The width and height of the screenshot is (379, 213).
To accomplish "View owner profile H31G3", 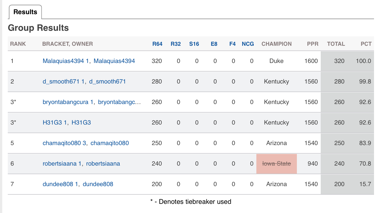I will (81, 123).
